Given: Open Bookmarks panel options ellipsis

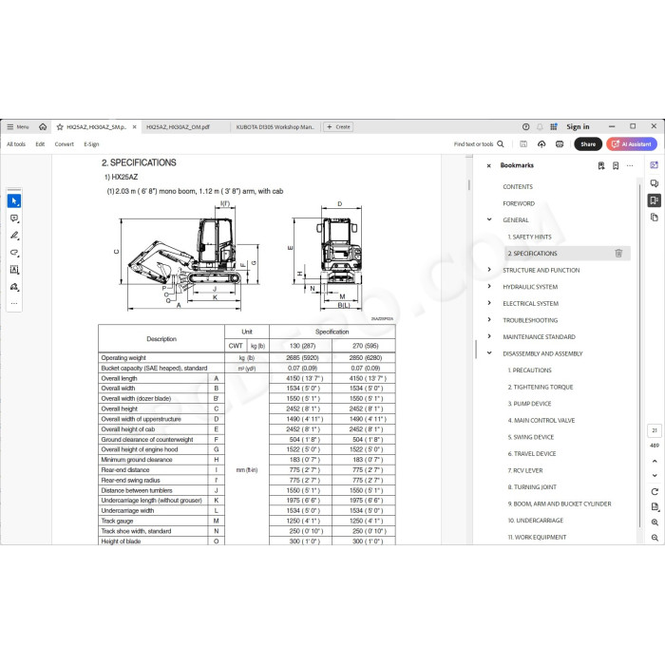Looking at the screenshot, I should tap(630, 166).
